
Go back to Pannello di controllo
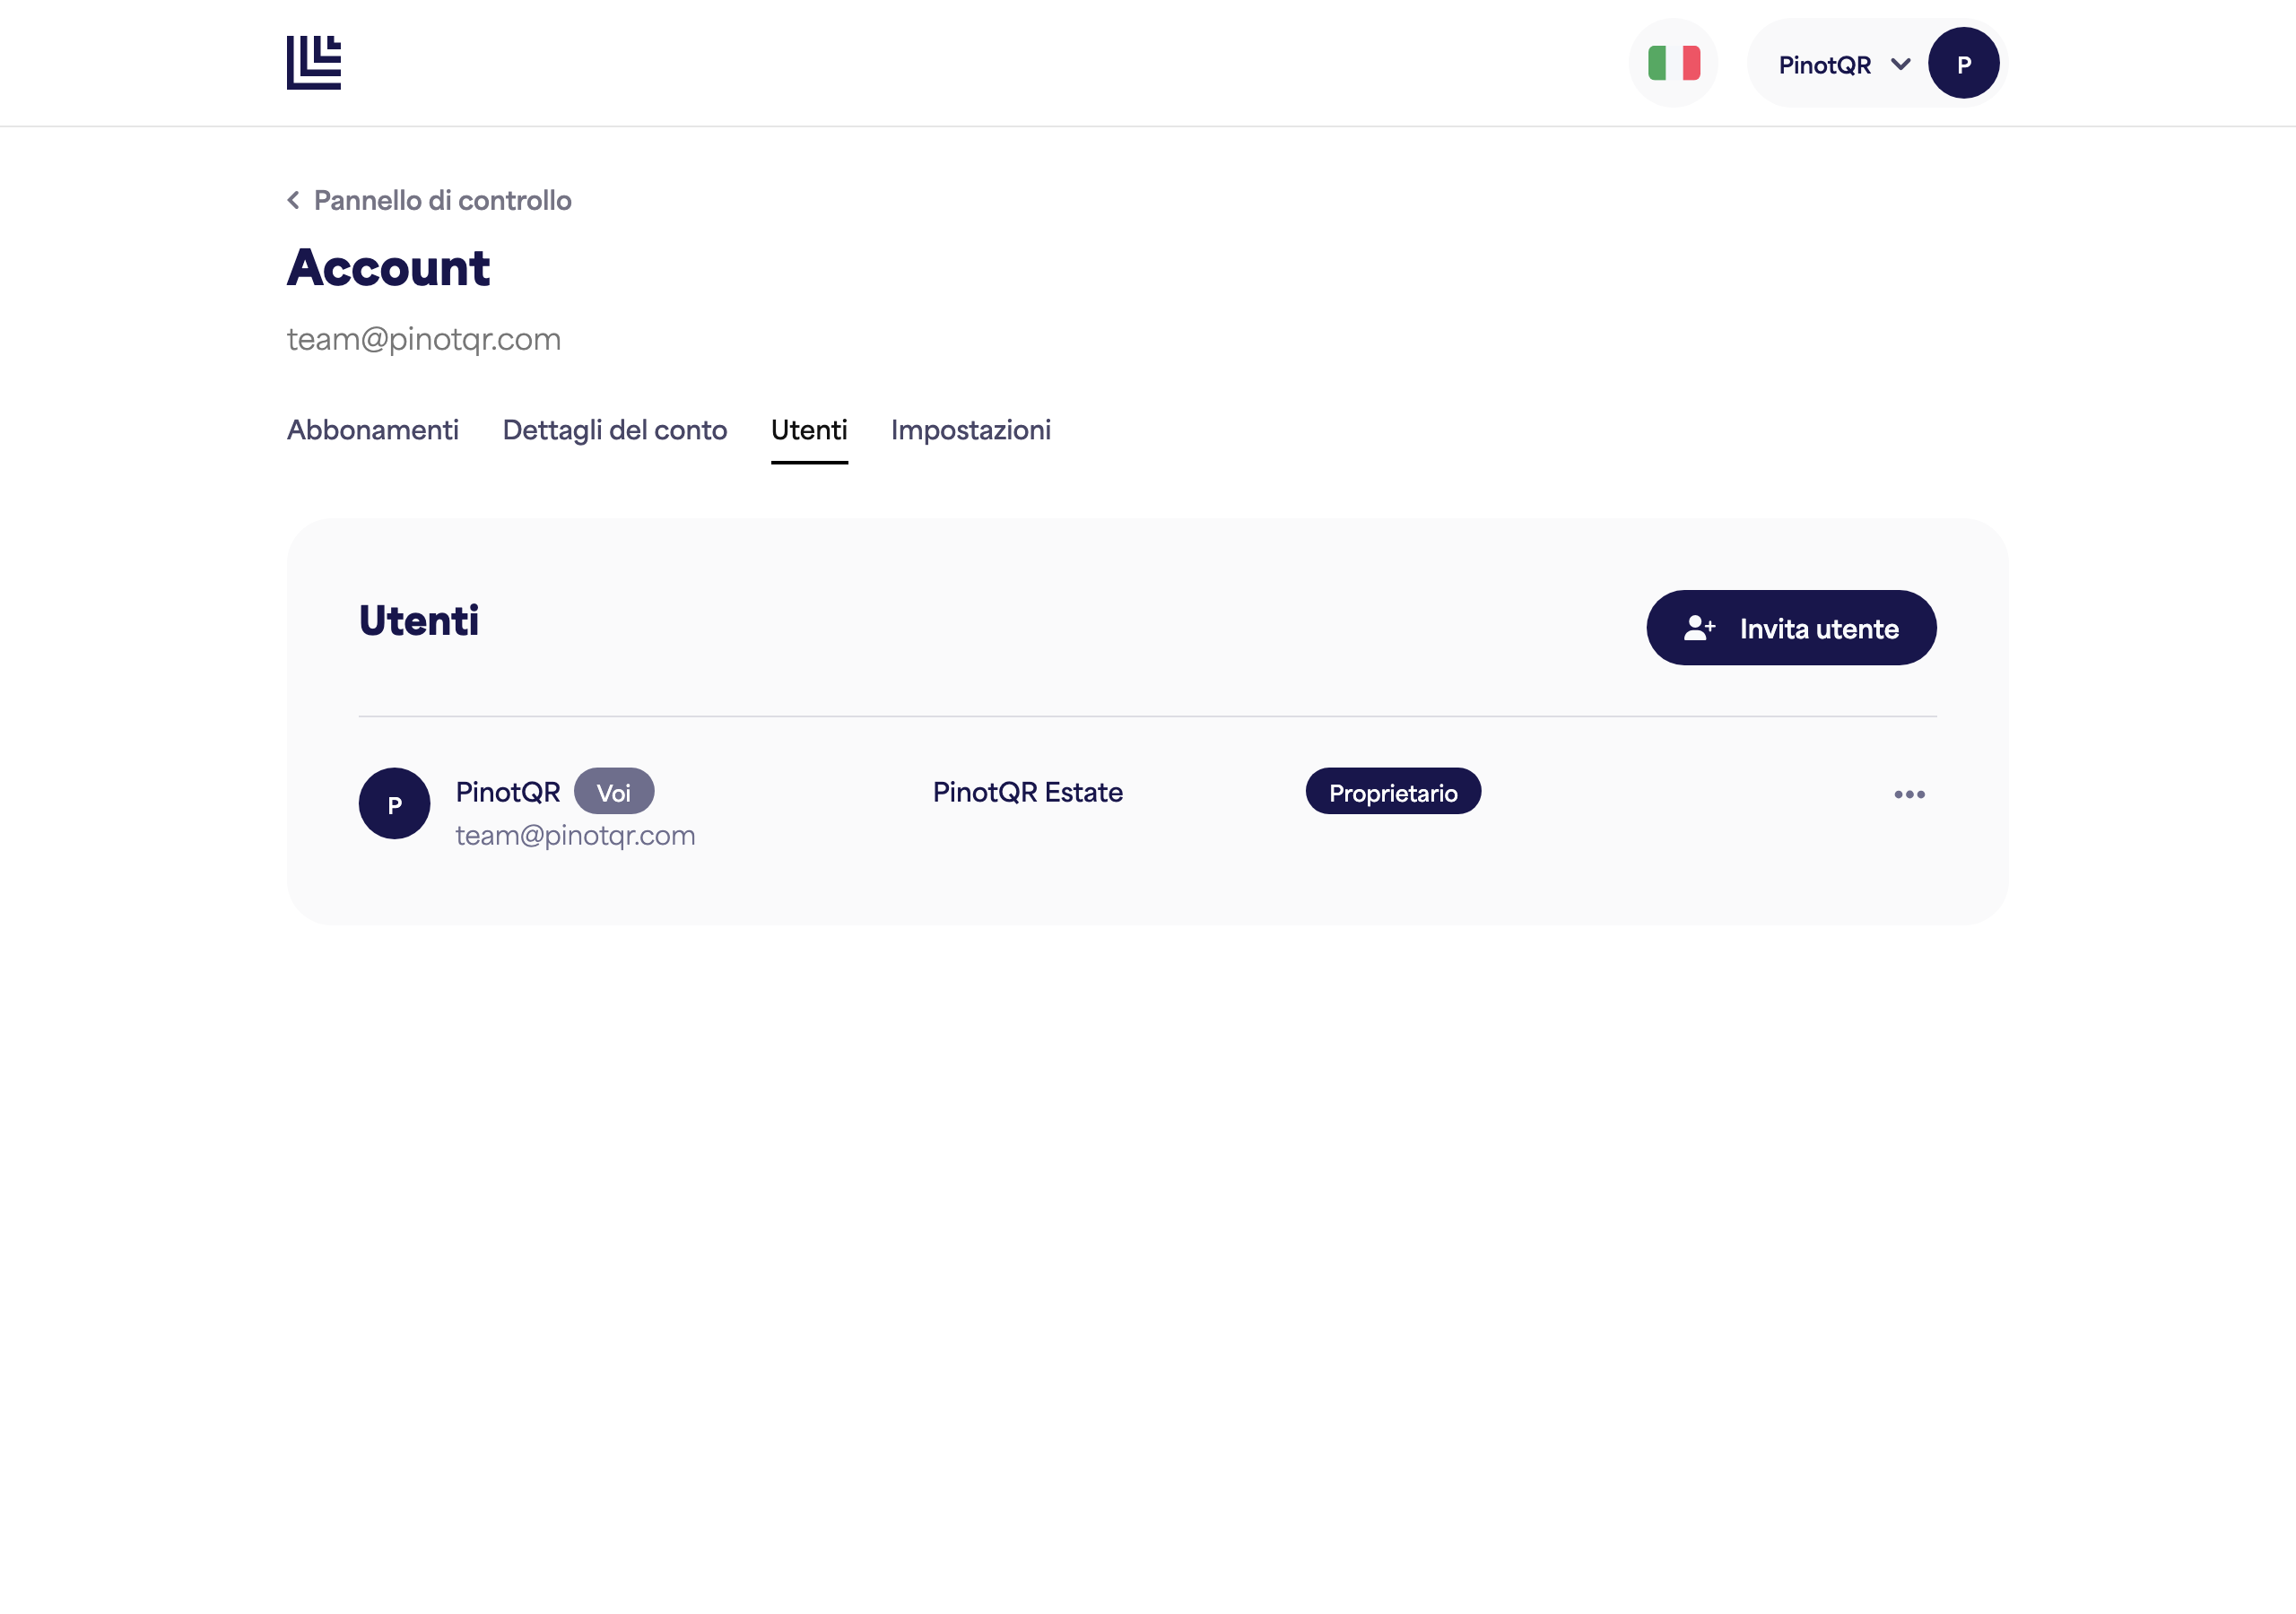click(x=442, y=200)
